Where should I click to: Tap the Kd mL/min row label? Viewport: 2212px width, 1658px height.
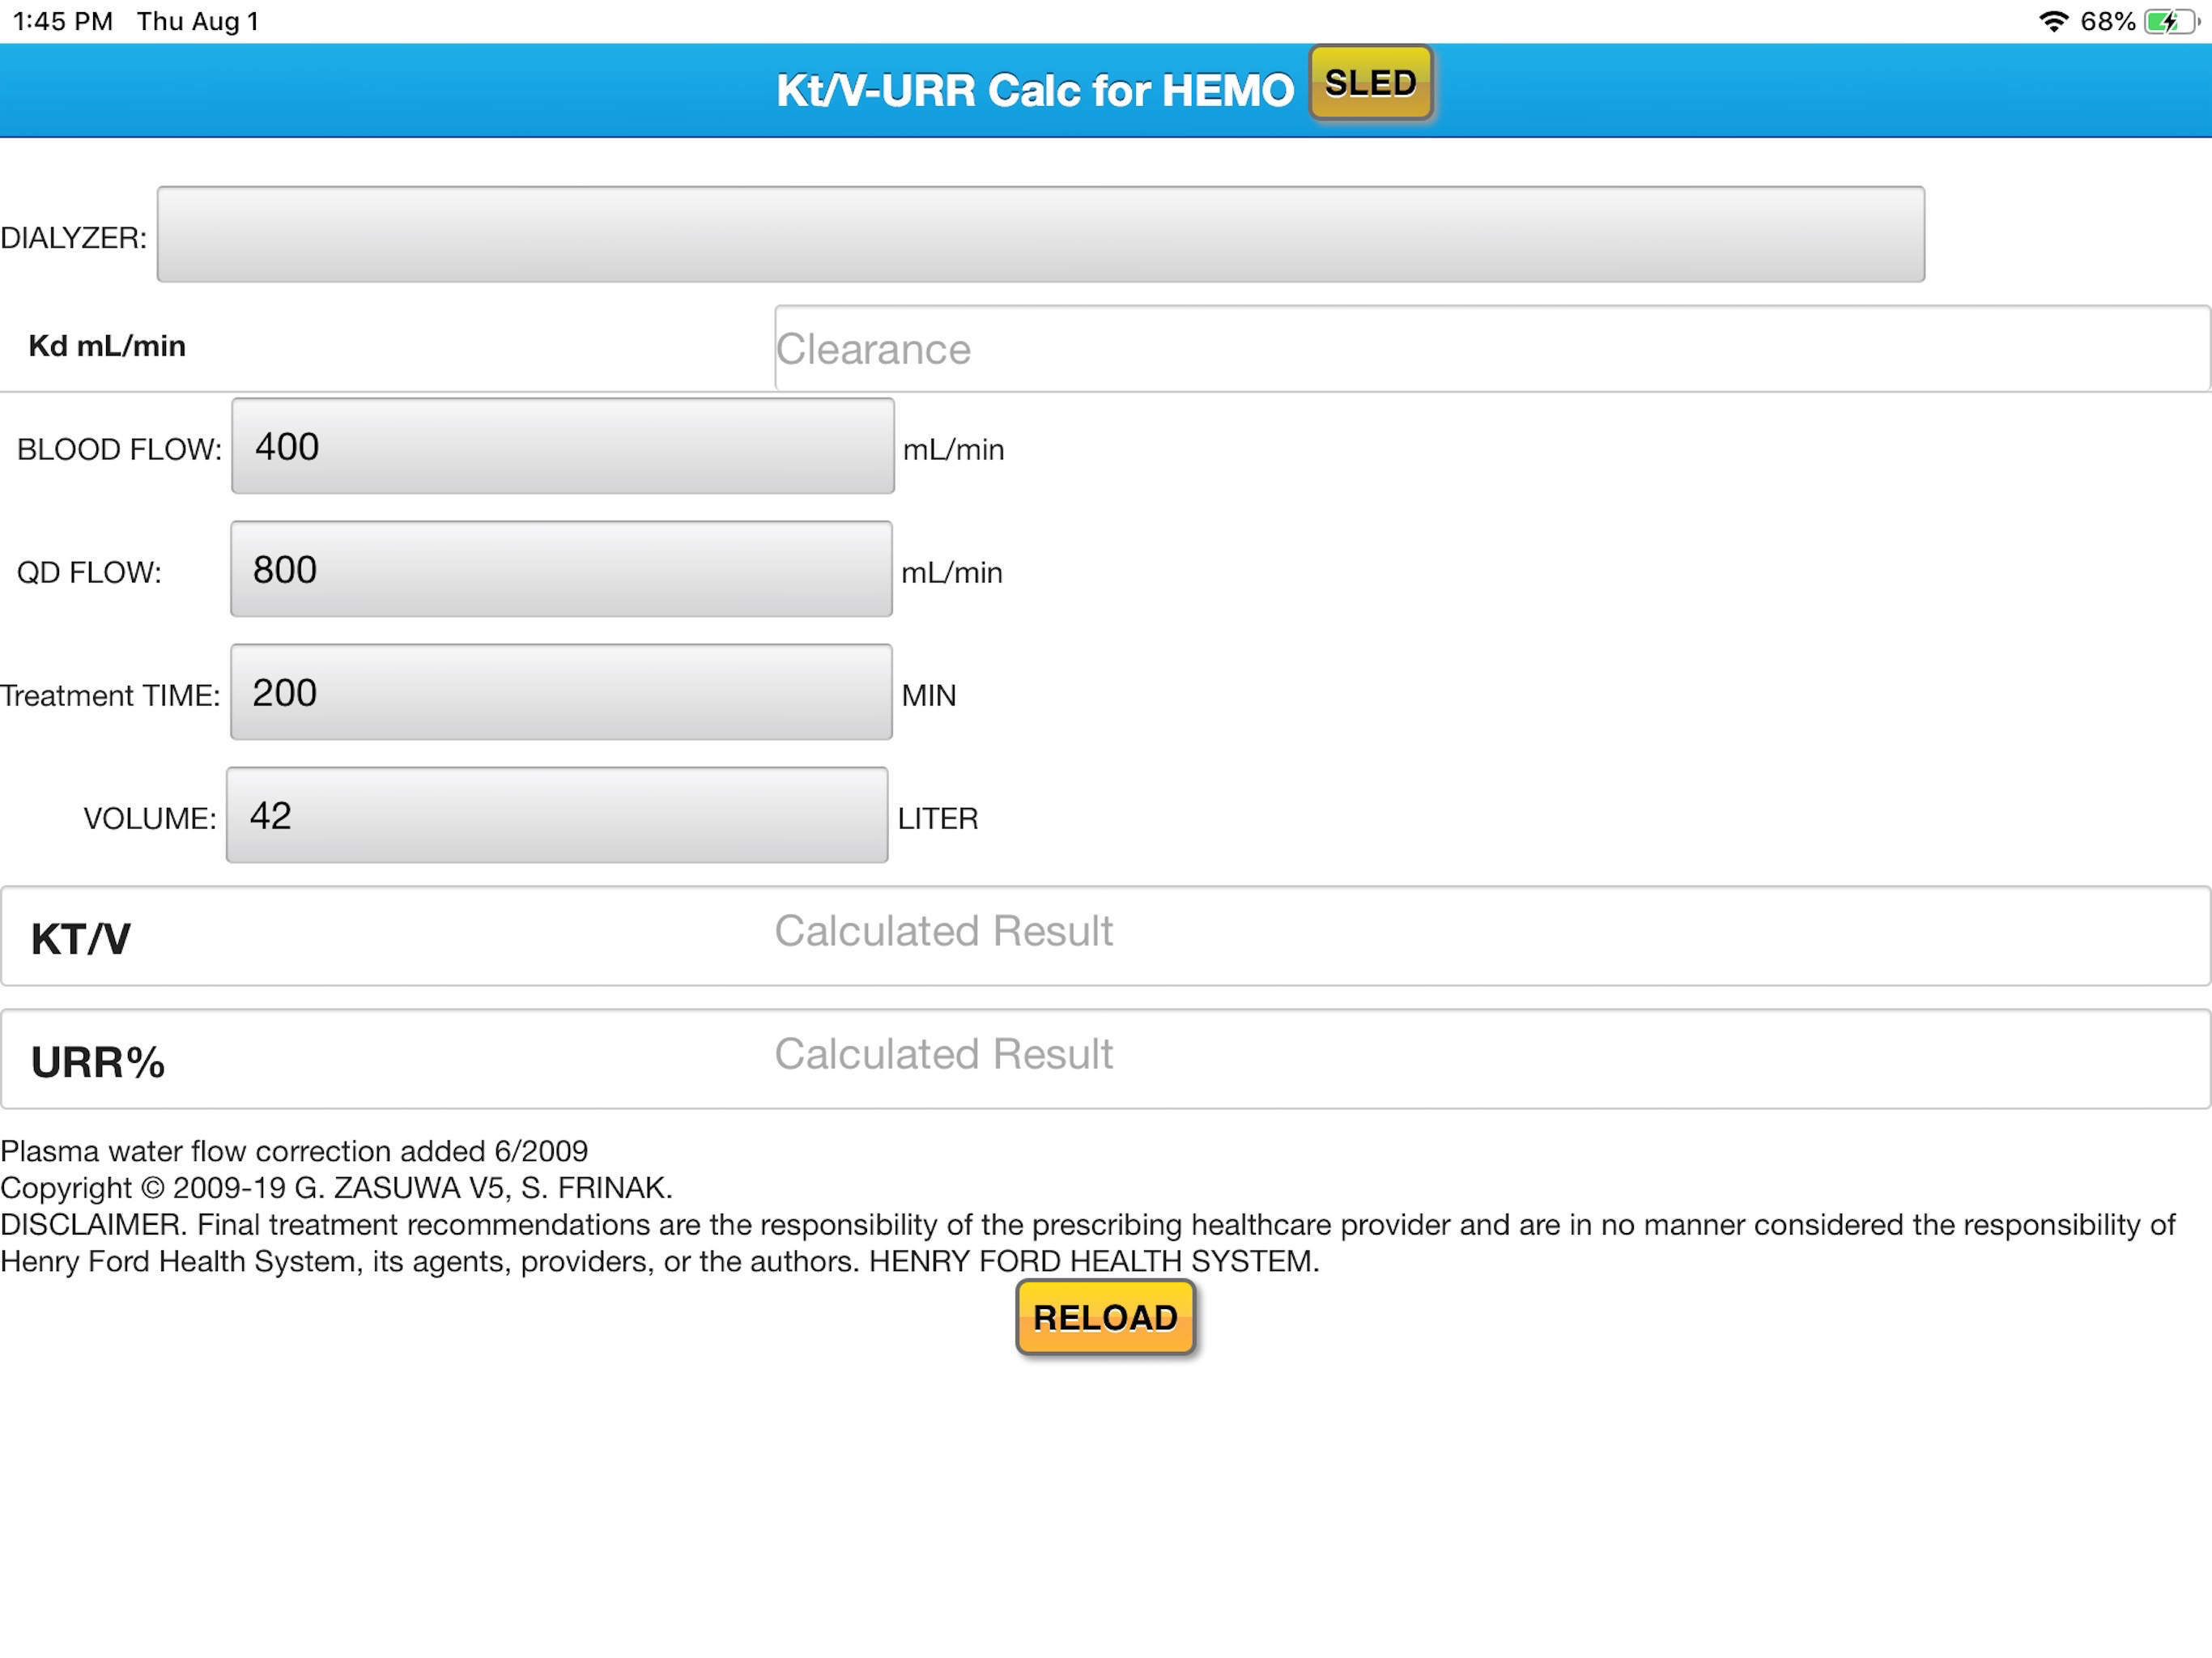pyautogui.click(x=107, y=346)
